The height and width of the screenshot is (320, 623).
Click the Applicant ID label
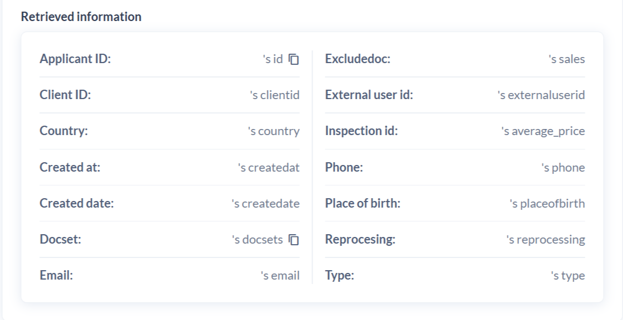coord(75,59)
